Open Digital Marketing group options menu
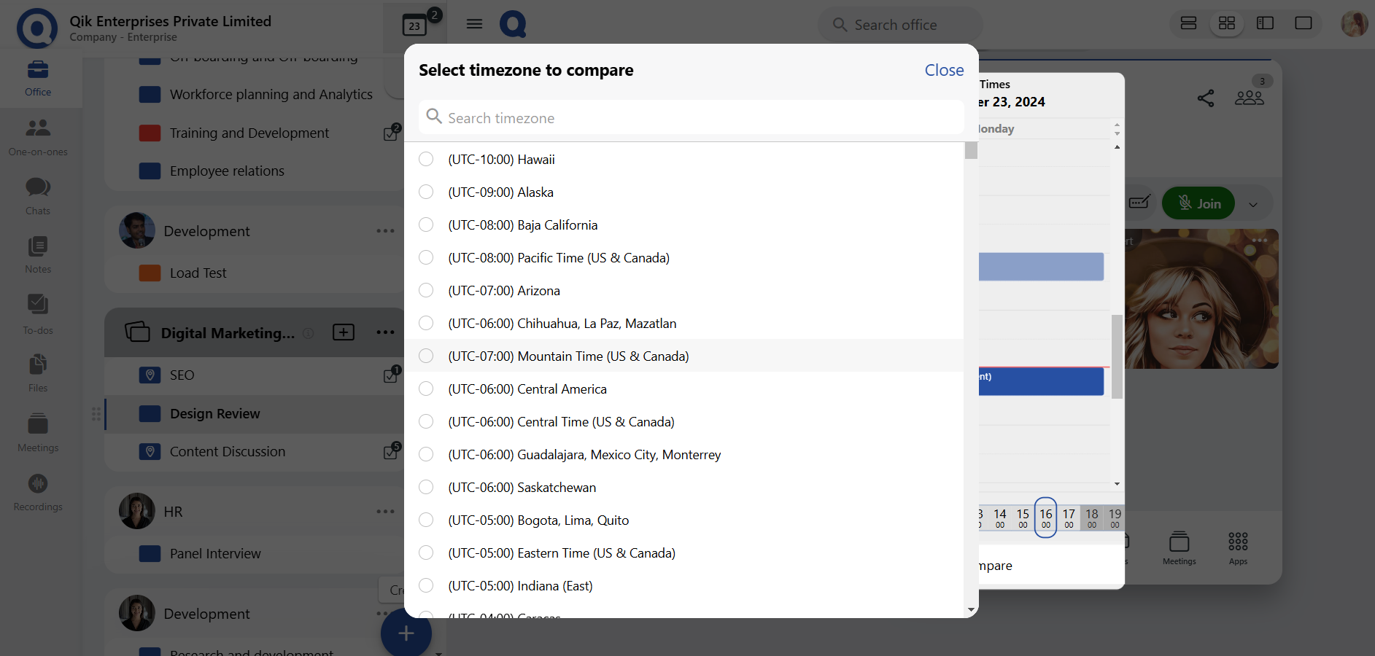Screen dimensions: 1375x656 point(385,332)
